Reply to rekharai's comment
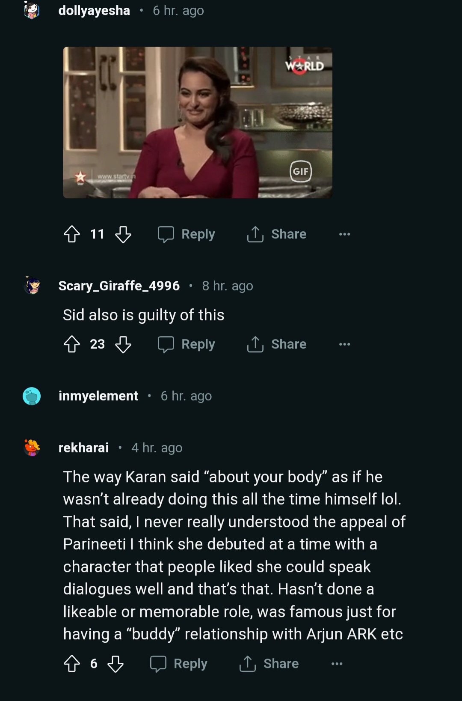This screenshot has height=701, width=462. tap(179, 664)
